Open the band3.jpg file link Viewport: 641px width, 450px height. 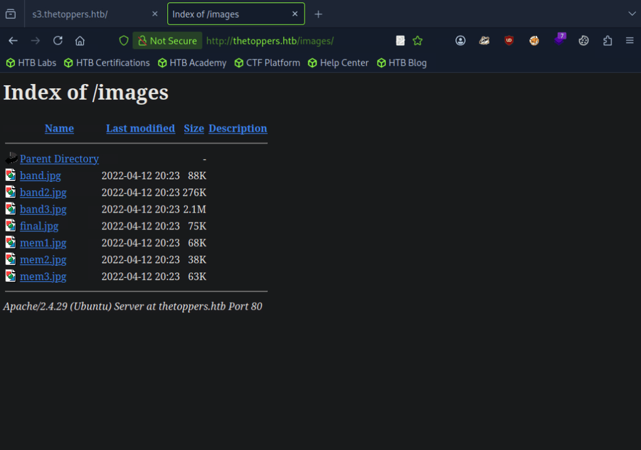[x=43, y=209]
